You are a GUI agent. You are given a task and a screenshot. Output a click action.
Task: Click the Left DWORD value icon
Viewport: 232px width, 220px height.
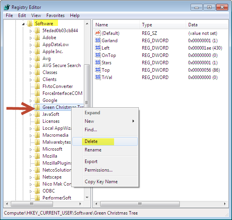(x=98, y=48)
